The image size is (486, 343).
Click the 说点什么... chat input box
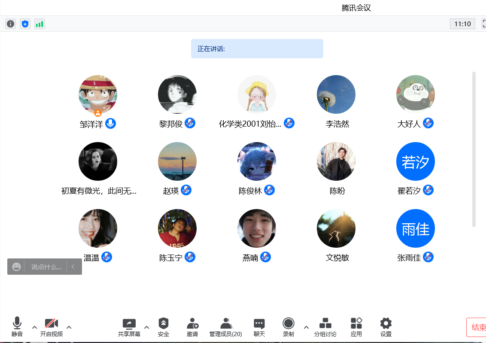pos(46,267)
